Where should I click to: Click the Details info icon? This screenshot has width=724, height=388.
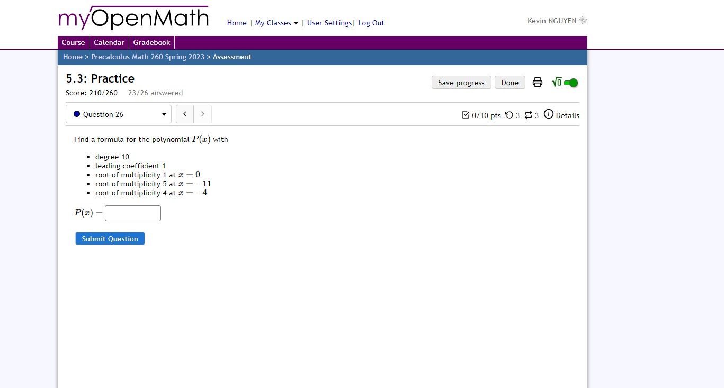coord(549,114)
